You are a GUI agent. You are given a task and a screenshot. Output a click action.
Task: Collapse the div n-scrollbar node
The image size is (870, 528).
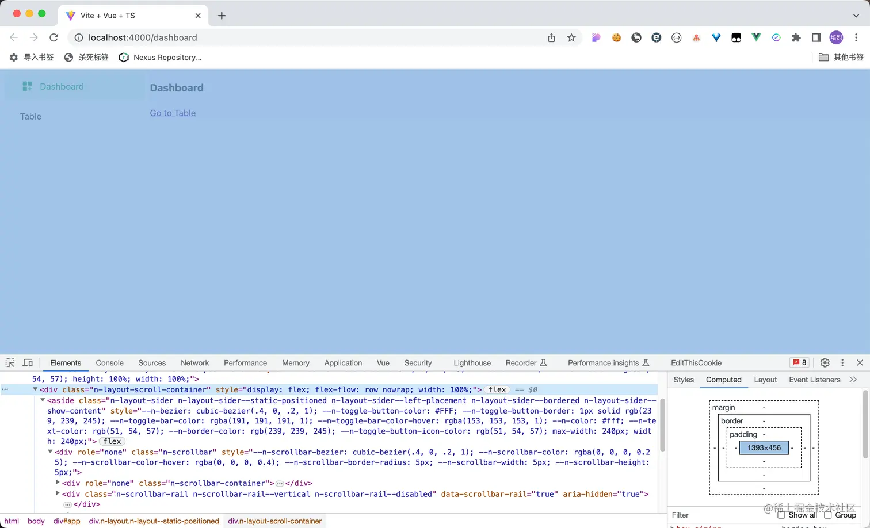coord(50,452)
